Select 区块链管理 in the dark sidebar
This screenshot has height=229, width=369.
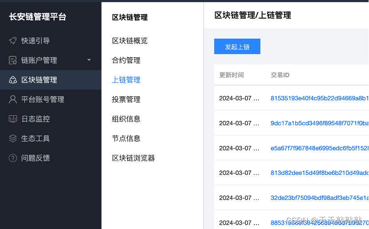click(51, 80)
